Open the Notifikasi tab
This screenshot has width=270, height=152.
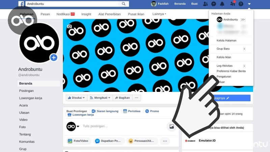pyautogui.click(x=65, y=14)
